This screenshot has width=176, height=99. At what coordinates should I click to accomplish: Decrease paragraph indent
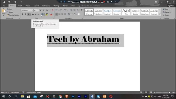[71, 10]
